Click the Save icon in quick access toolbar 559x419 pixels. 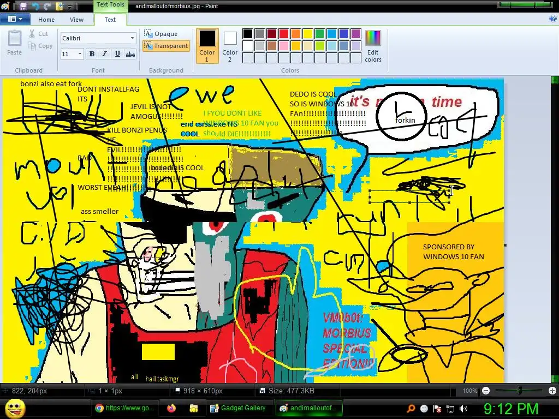(x=23, y=6)
